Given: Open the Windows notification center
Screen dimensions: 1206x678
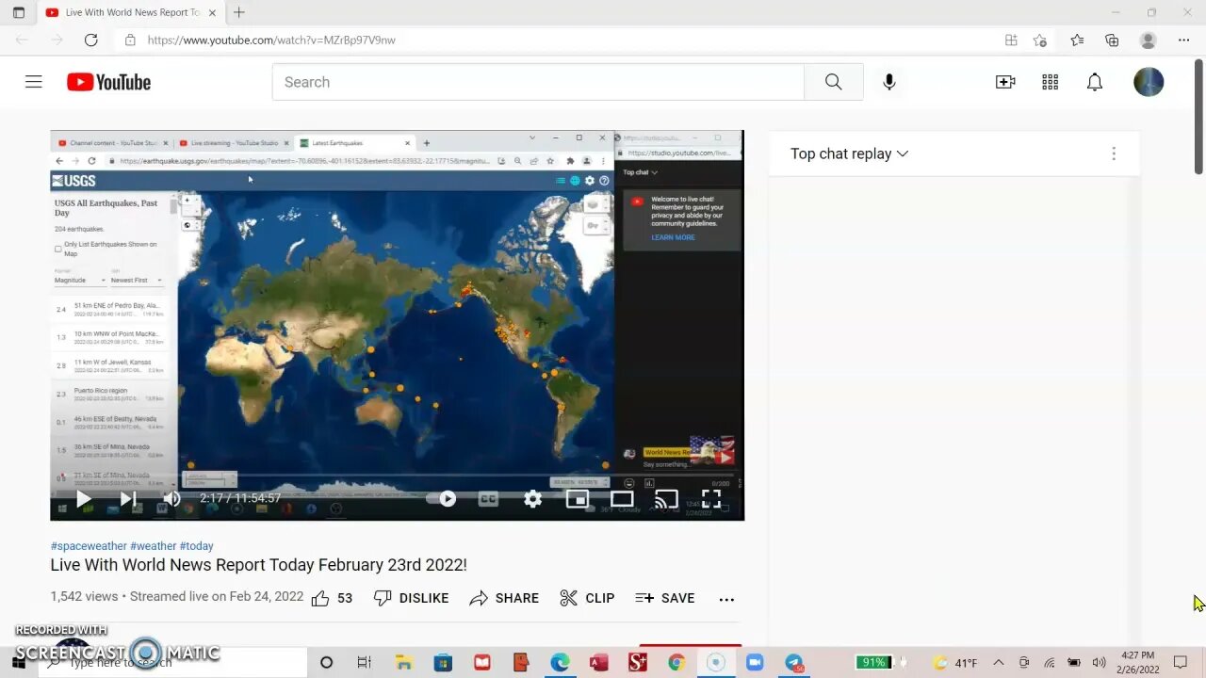Looking at the screenshot, I should pos(1181,663).
